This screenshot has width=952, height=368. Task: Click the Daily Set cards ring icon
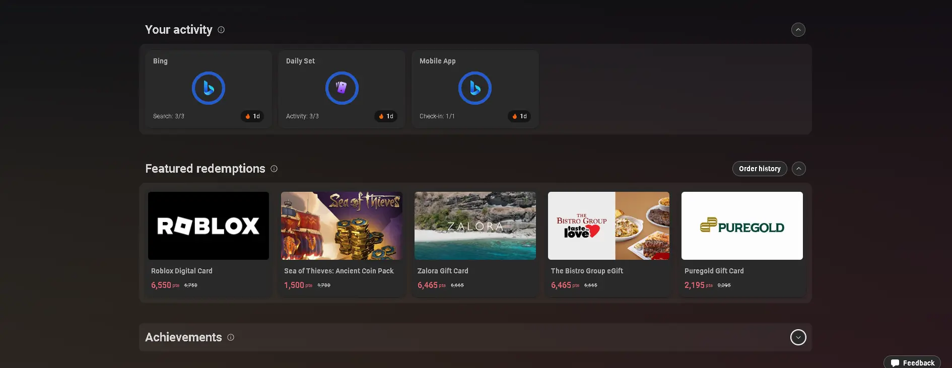click(x=342, y=88)
